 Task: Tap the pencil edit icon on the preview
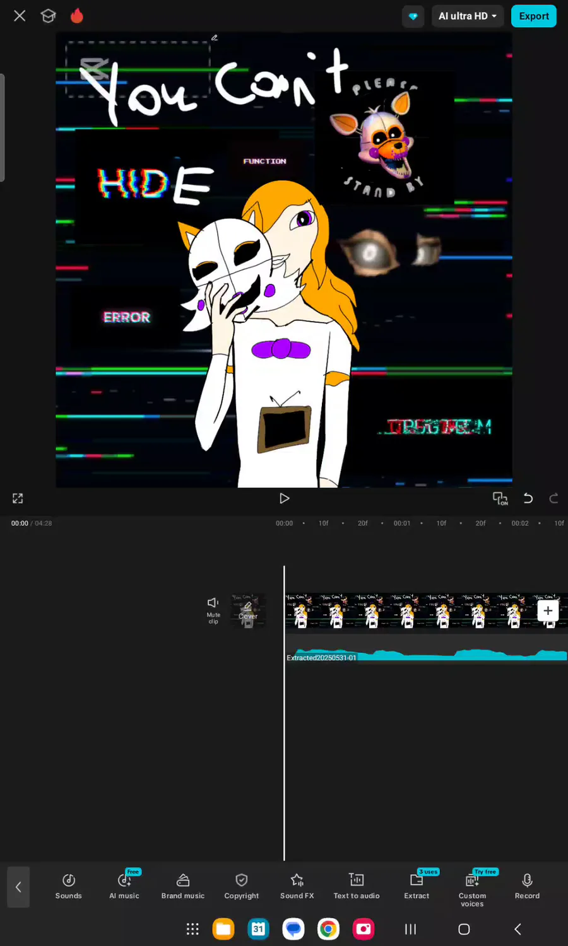pos(215,38)
